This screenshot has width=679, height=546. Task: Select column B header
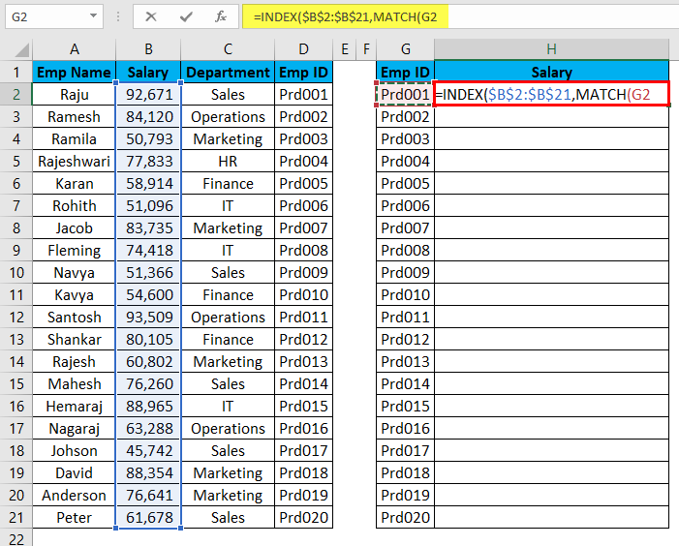point(148,49)
